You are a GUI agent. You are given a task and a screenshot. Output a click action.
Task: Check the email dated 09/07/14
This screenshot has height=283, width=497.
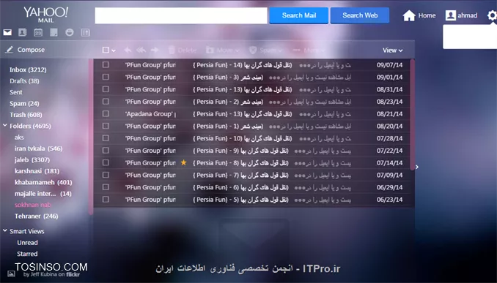pyautogui.click(x=106, y=65)
